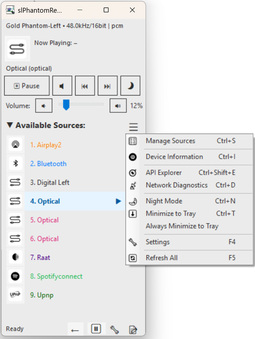Open Manage Sources from the menu
The image size is (255, 339).
pos(170,141)
